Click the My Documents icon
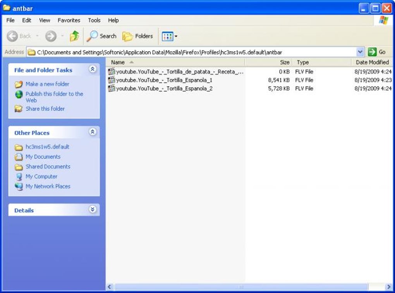Viewport: 395px width, 293px height. pos(19,157)
